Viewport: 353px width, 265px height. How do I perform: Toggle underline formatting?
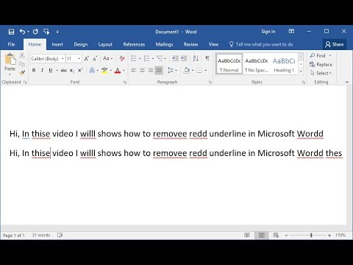tap(51, 71)
